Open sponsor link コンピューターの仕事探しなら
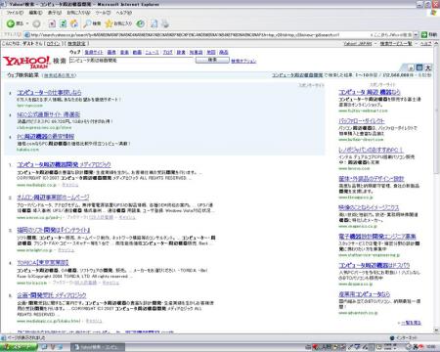 pyautogui.click(x=49, y=92)
